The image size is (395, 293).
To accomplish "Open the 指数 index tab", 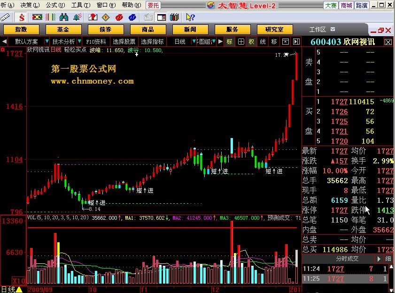I will [21, 30].
